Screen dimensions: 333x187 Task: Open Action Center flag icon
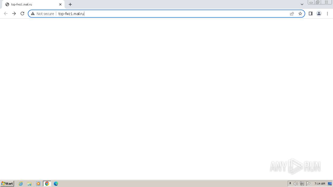click(308, 184)
